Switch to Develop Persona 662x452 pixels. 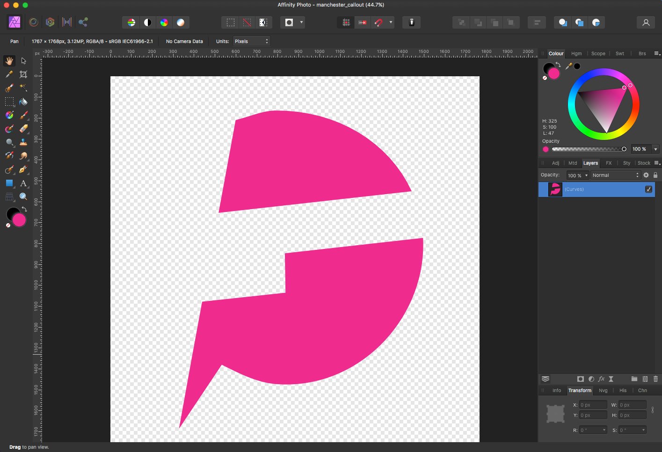point(50,22)
